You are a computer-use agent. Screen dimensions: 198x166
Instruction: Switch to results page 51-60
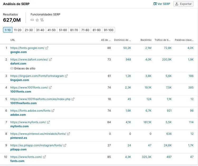coord(63,30)
